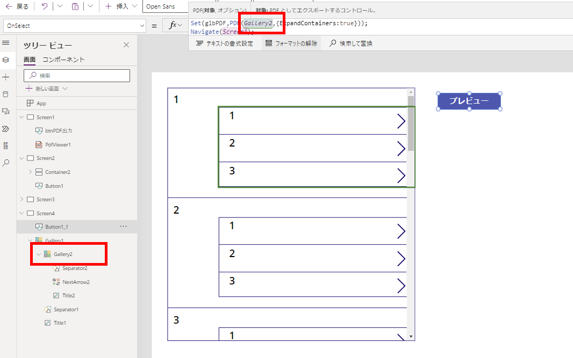
Task: Expand the Screen3 tree node
Action: coord(22,199)
